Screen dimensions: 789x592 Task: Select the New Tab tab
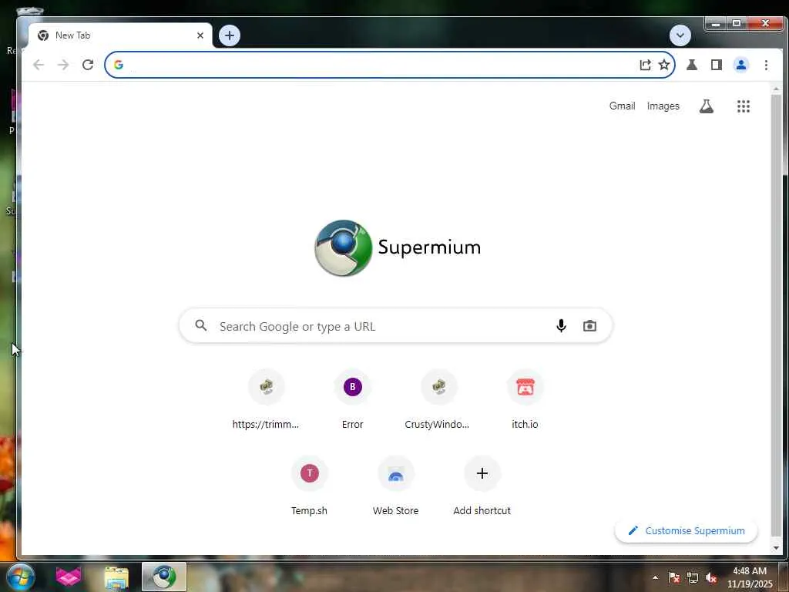tap(119, 35)
